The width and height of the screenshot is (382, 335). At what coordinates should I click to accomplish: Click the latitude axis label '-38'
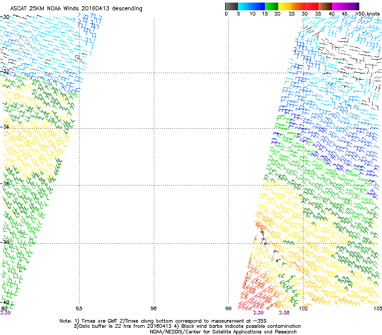[x=5, y=242]
